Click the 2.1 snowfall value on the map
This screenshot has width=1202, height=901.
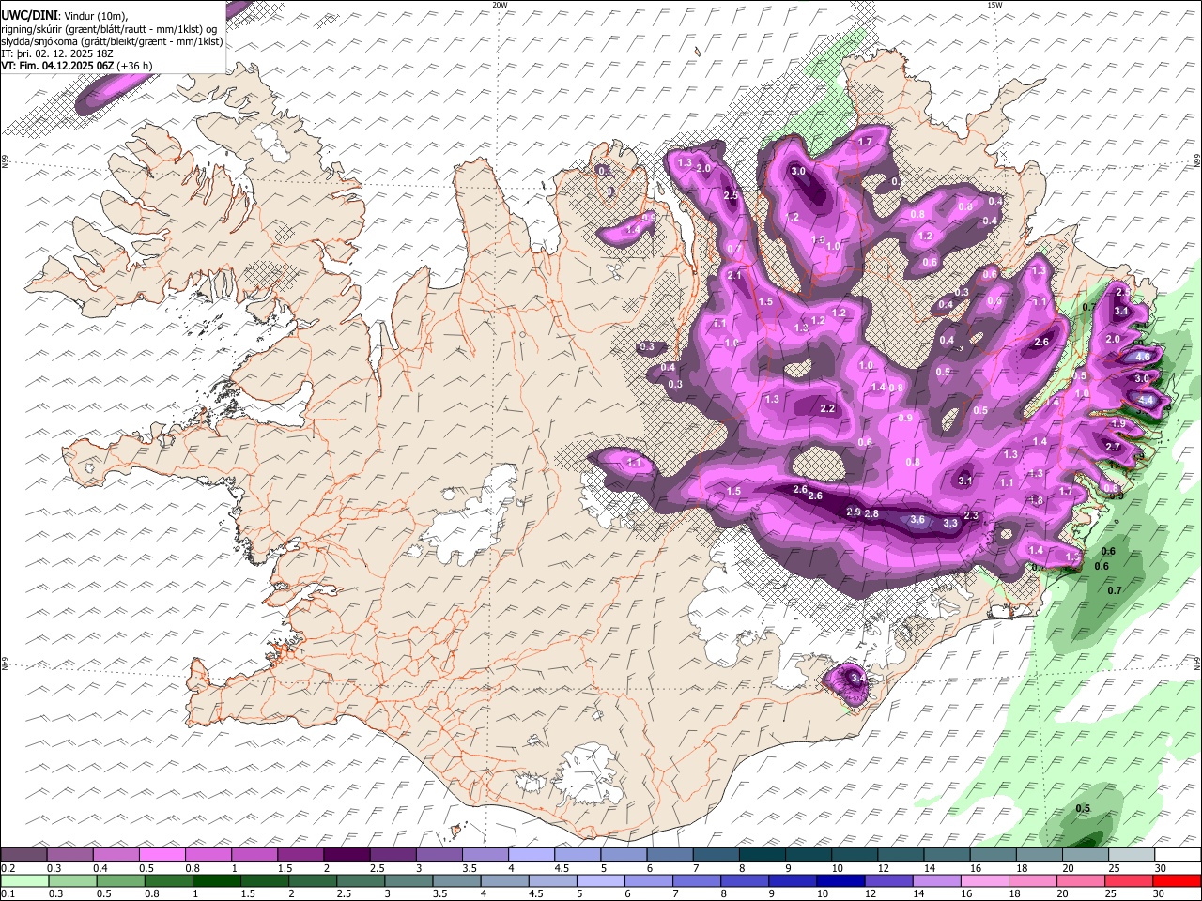pos(734,275)
